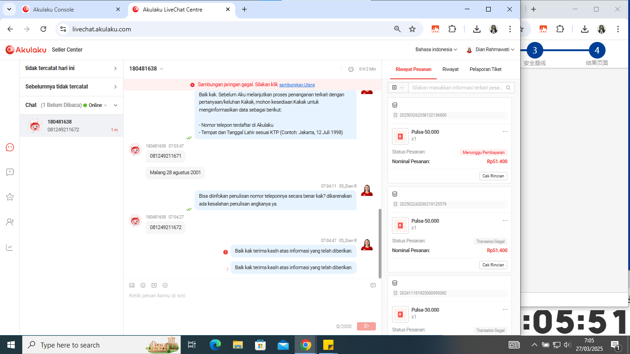Viewport: 630px width, 354px height.
Task: Click product thumbnail of Pulsa-30.000 order
Action: coord(400,314)
